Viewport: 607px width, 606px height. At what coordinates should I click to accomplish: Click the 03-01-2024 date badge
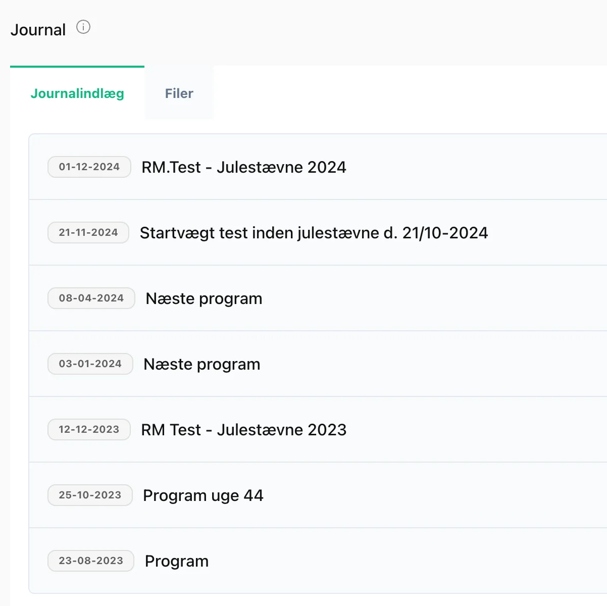click(x=90, y=364)
